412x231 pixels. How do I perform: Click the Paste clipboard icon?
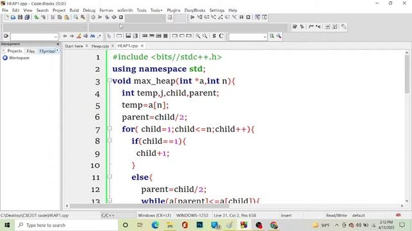click(67, 17)
